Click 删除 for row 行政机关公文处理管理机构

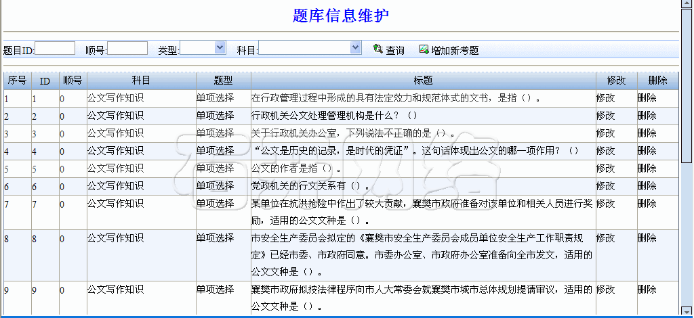click(647, 116)
